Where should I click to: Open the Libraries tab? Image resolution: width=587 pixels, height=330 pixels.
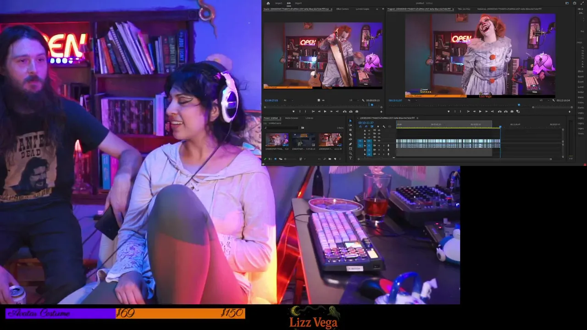point(309,118)
